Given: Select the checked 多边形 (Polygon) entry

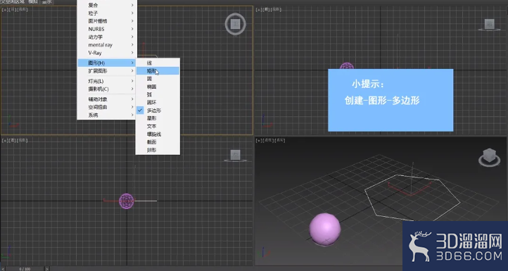Looking at the screenshot, I should 158,111.
